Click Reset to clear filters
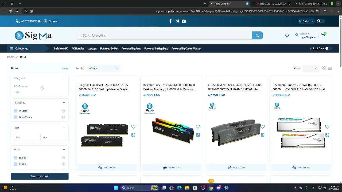Image resolution: width=342 pixels, height=192 pixels. (65, 69)
